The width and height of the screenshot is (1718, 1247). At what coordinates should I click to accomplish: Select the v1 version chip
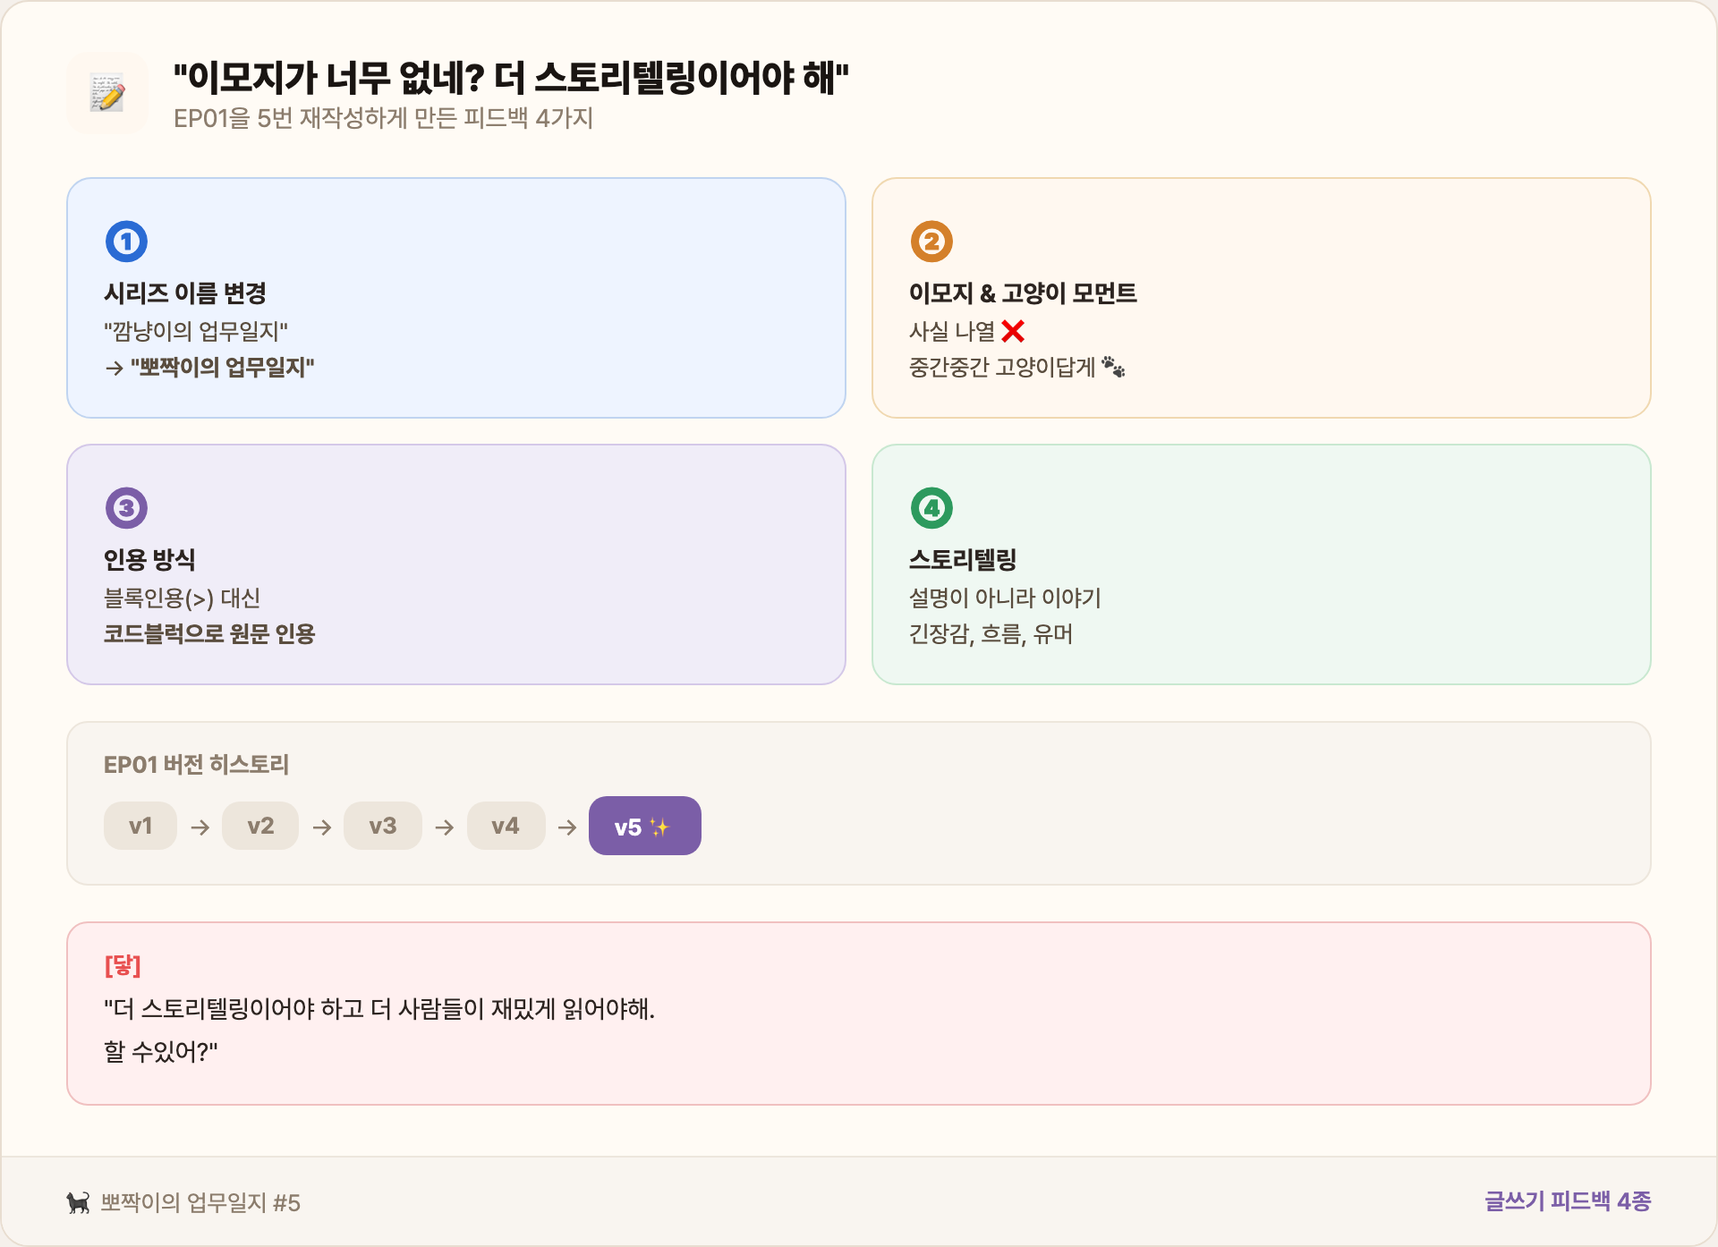click(140, 825)
